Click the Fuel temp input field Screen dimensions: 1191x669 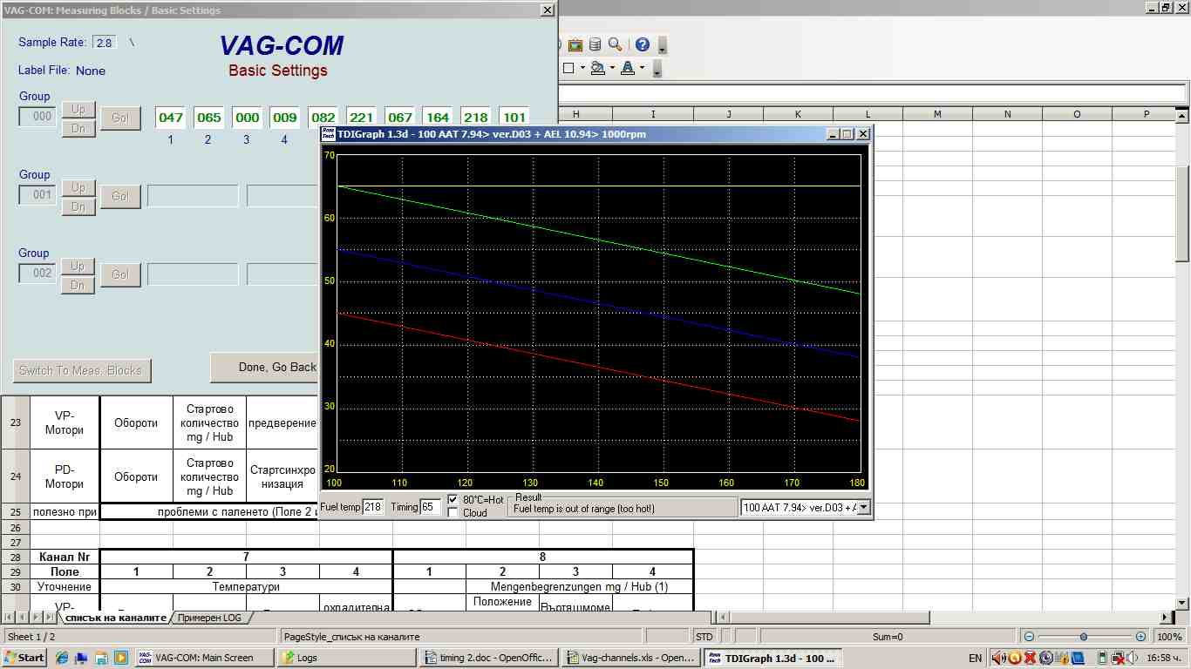coord(373,507)
